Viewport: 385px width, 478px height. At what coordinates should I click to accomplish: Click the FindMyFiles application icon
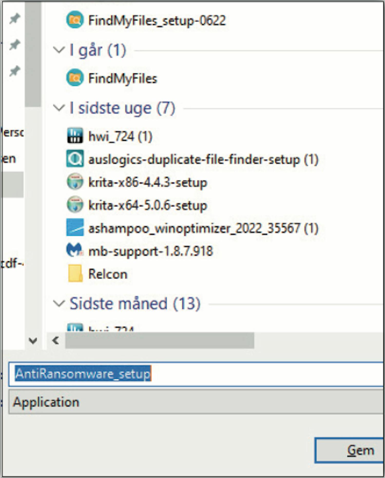coord(75,78)
